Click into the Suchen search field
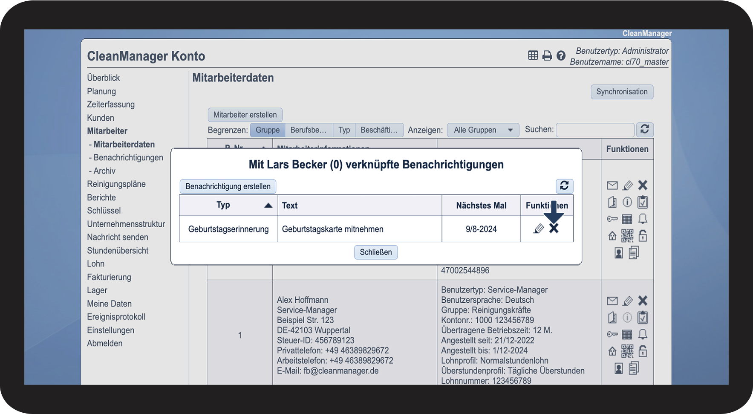This screenshot has height=414, width=753. (x=595, y=130)
